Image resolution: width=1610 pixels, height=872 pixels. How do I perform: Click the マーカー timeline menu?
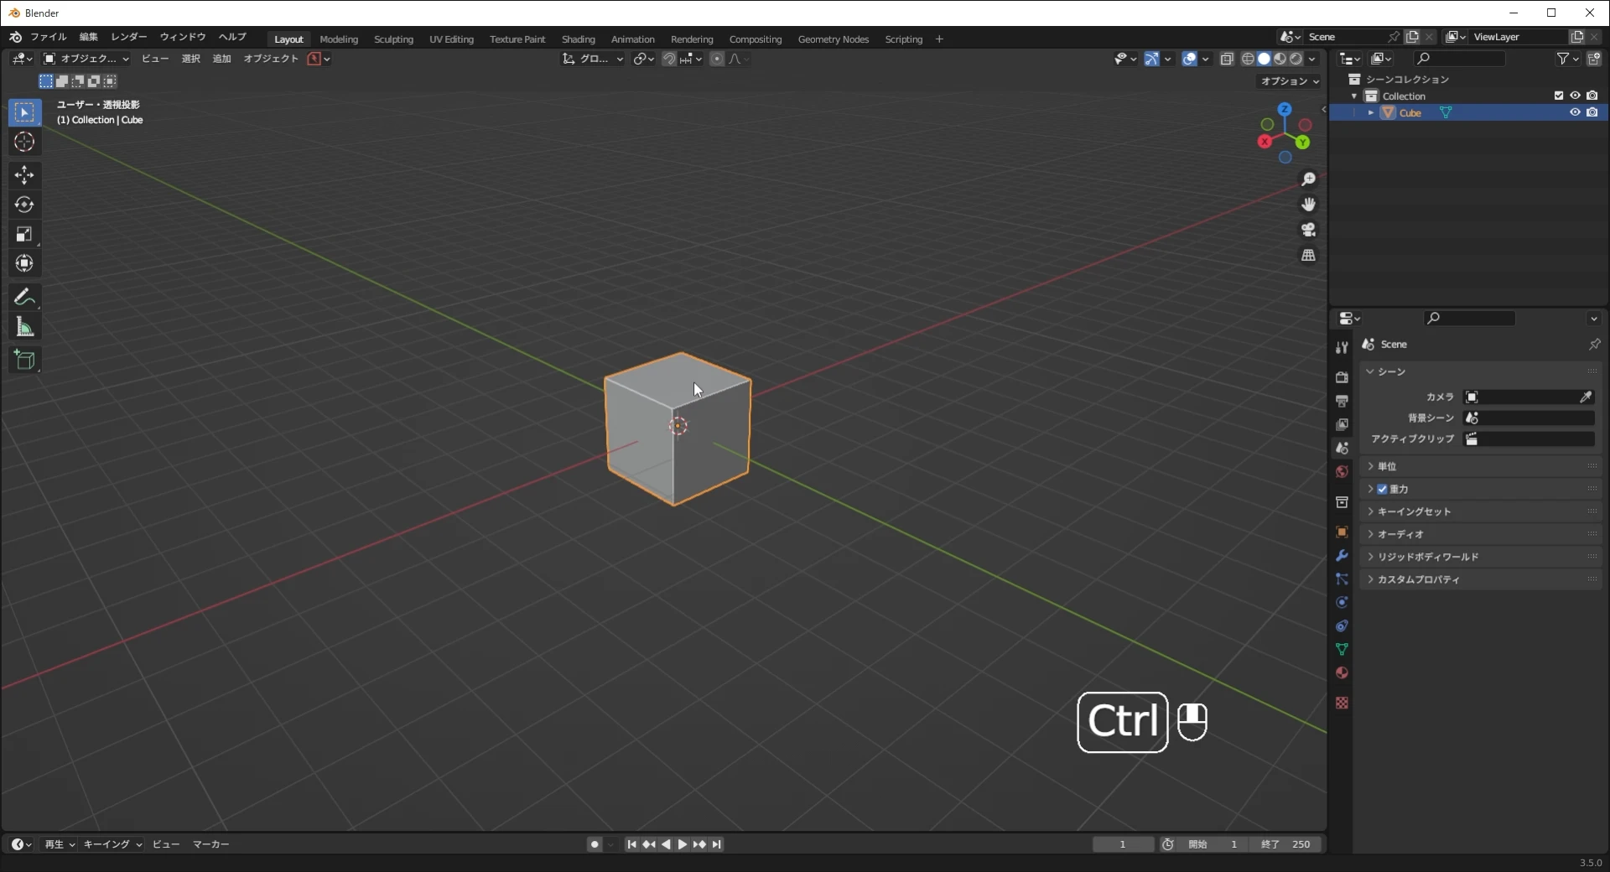pos(211,844)
